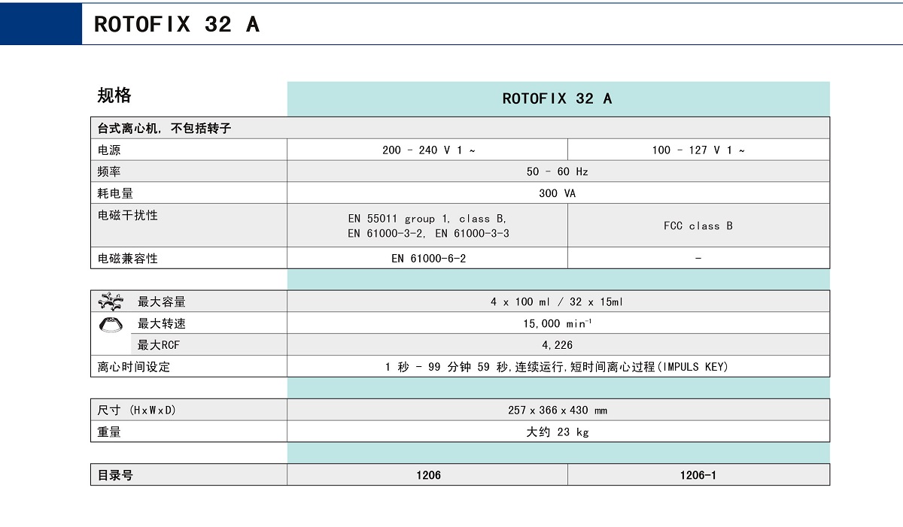The height and width of the screenshot is (527, 903).
Task: Click the line EN 55011 group 1, class B
Action: pyautogui.click(x=427, y=219)
